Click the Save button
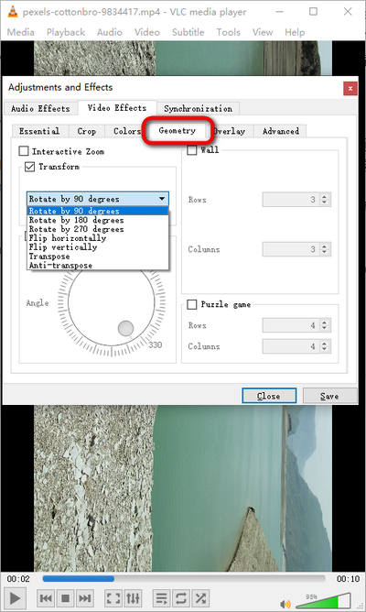The width and height of the screenshot is (366, 612). tap(329, 396)
